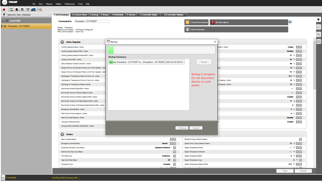Click the monitor icon at the top of the right sidebar

(318, 20)
